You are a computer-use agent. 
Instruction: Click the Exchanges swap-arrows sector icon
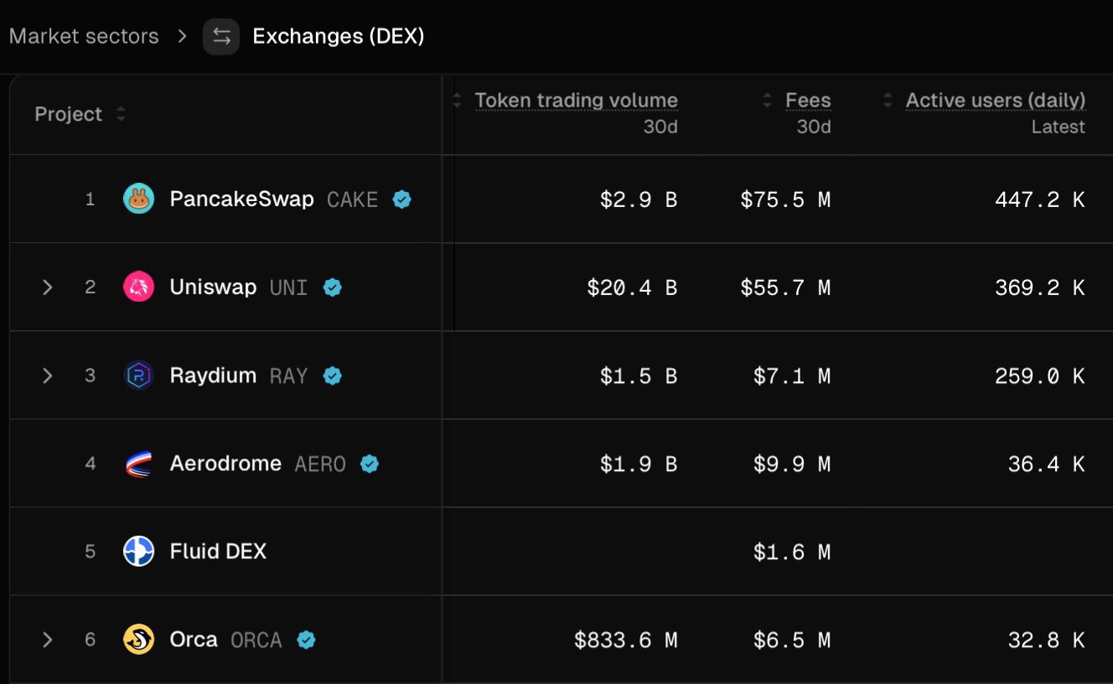pos(221,37)
